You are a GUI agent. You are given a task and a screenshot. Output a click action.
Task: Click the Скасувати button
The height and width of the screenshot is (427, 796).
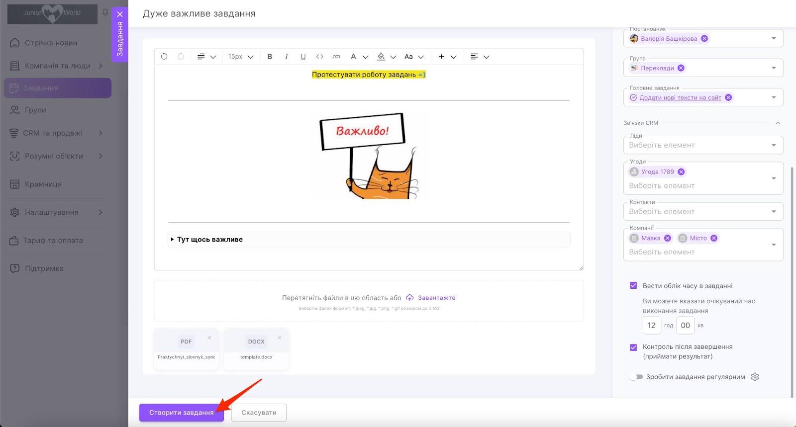[x=259, y=413]
